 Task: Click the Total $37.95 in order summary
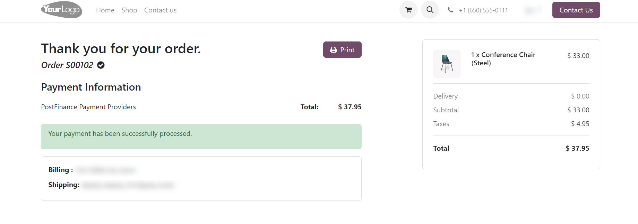coord(577,148)
